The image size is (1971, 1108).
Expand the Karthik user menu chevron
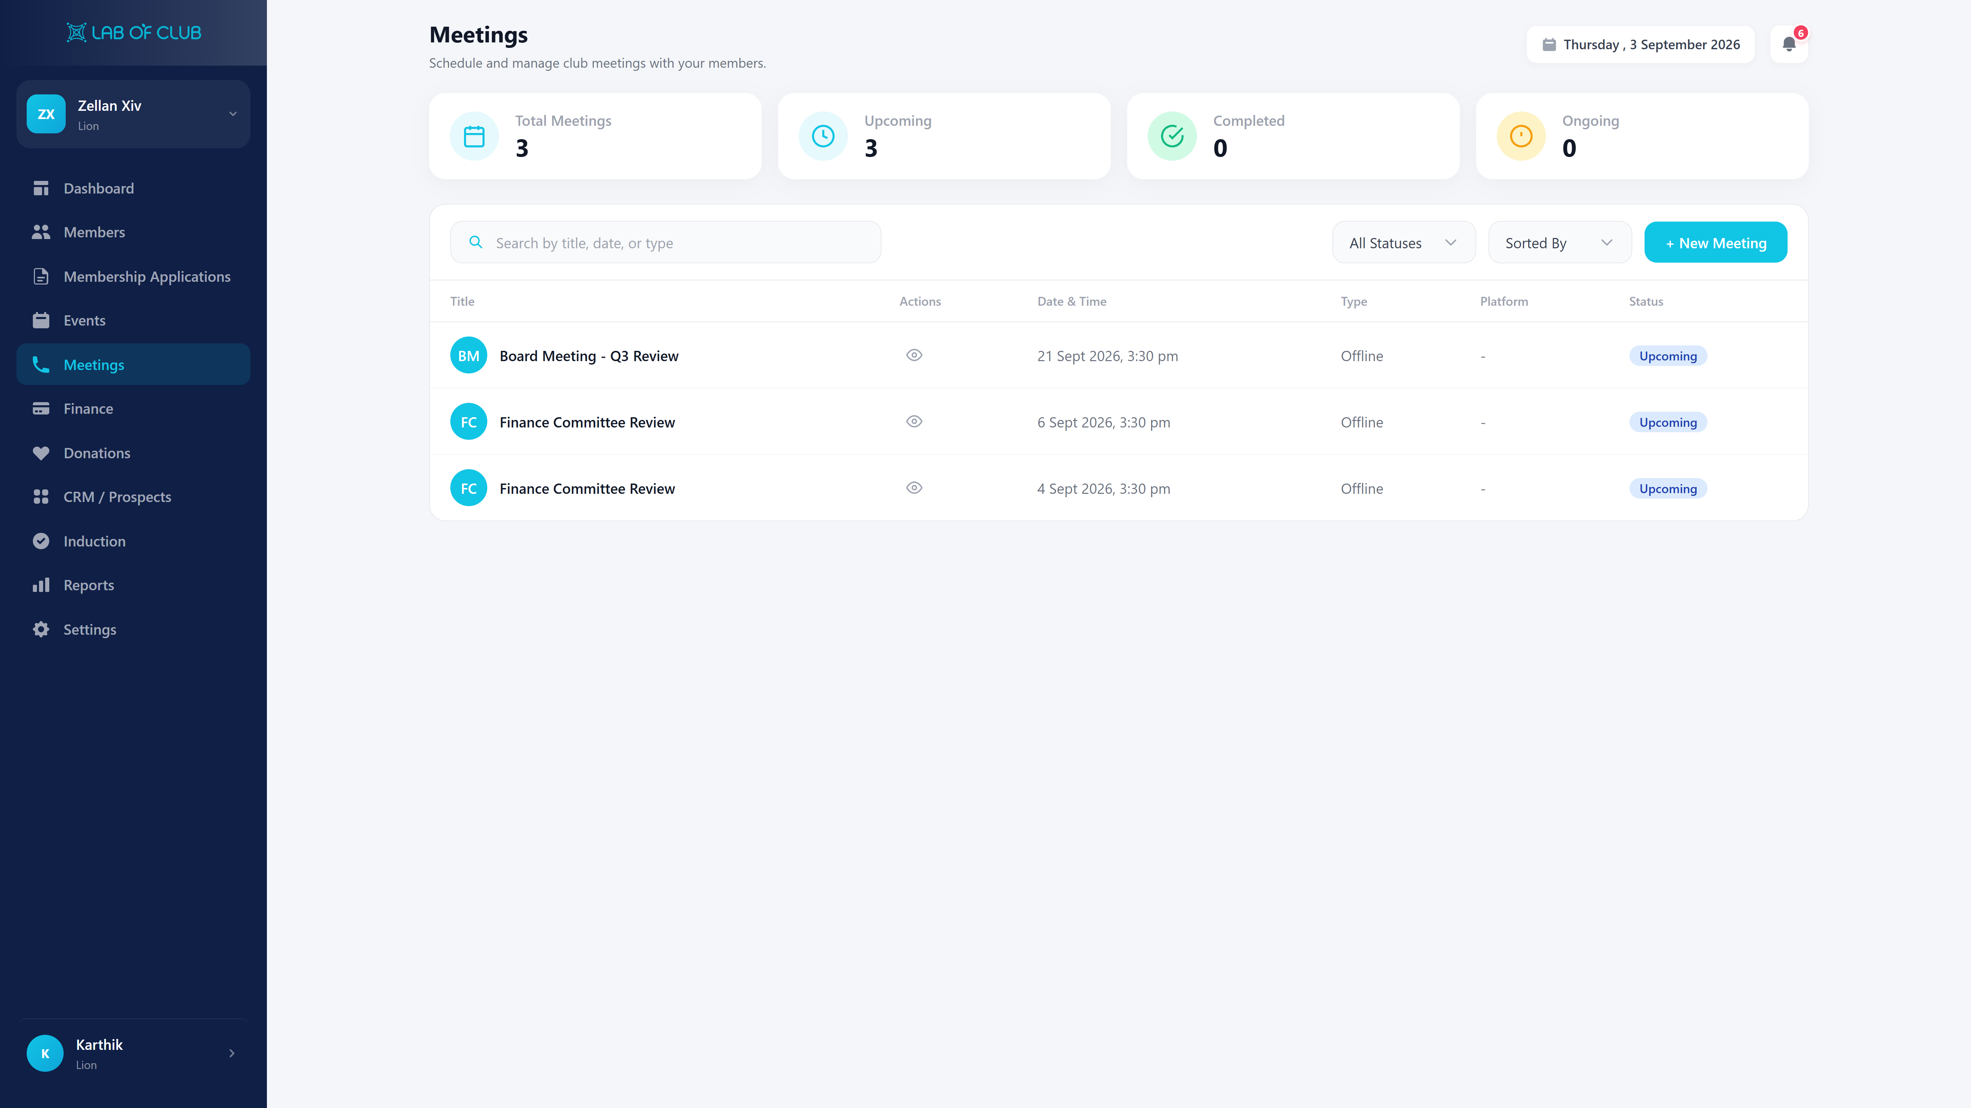(x=232, y=1053)
